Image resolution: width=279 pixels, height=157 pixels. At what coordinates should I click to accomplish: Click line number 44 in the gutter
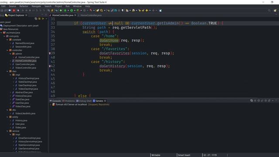coord(53,75)
